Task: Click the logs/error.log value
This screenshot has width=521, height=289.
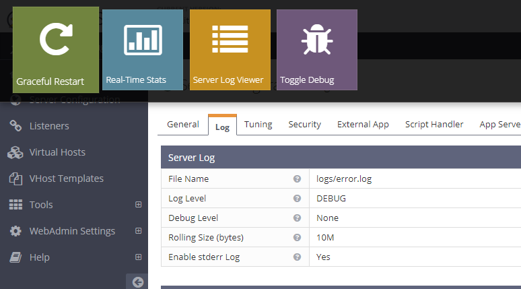Action: tap(344, 179)
